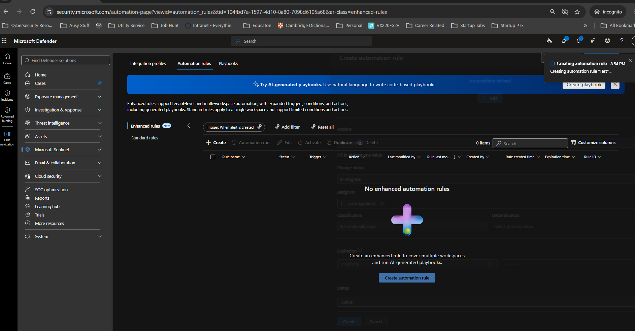Click the network tree icon in header
635x331 pixels.
tap(549, 41)
